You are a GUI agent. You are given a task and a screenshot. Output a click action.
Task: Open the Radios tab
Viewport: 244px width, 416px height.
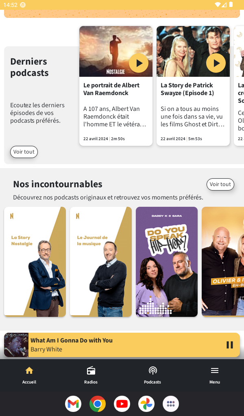pyautogui.click(x=91, y=375)
